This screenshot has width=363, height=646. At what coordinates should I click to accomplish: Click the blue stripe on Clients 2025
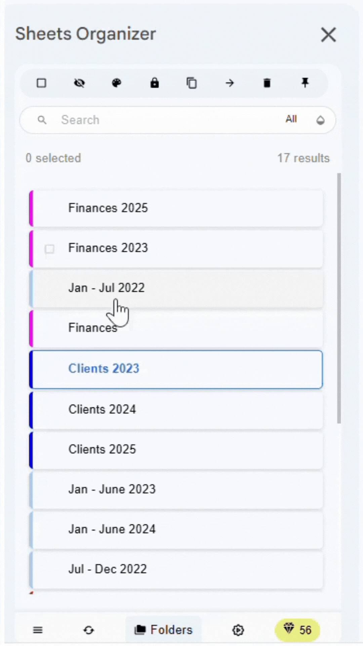(x=31, y=450)
